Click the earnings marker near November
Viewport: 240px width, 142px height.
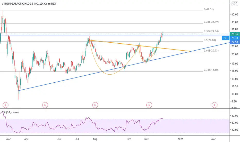click(149, 105)
